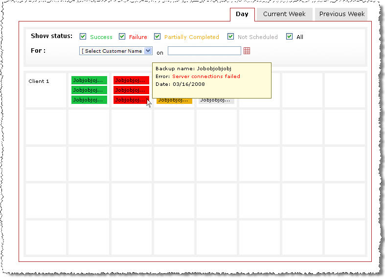Toggle the Not Scheduled checkbox
This screenshot has height=278, width=385.
230,37
